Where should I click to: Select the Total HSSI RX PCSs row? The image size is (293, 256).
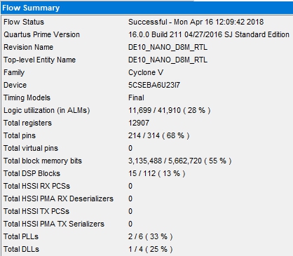coord(147,186)
